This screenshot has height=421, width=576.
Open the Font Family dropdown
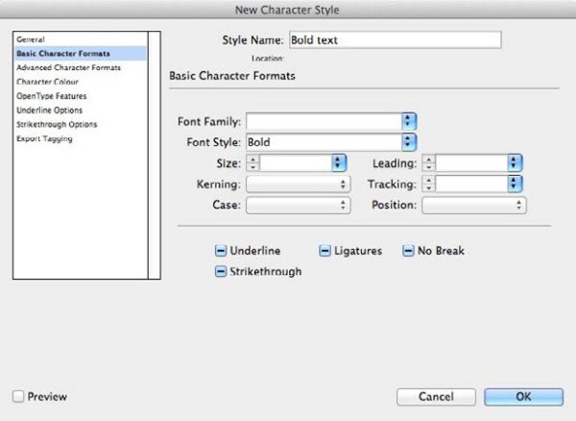pyautogui.click(x=409, y=121)
